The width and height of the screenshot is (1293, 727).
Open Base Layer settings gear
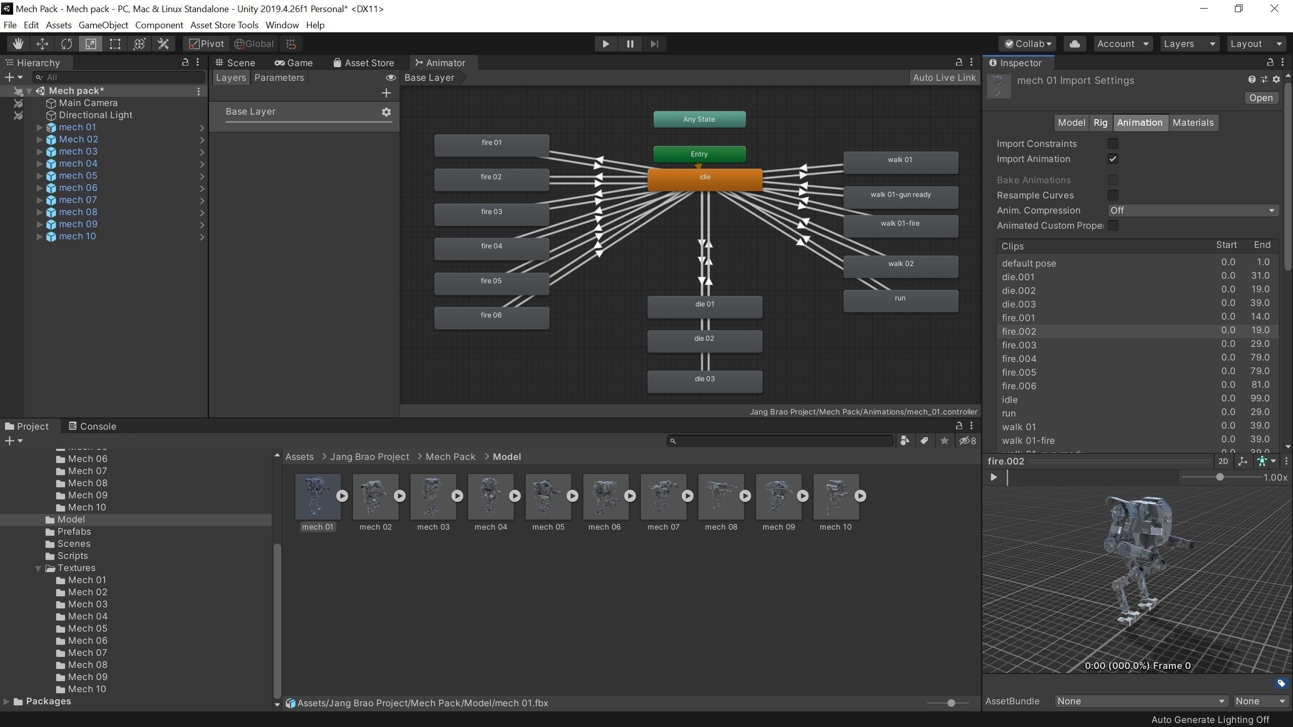tap(386, 112)
